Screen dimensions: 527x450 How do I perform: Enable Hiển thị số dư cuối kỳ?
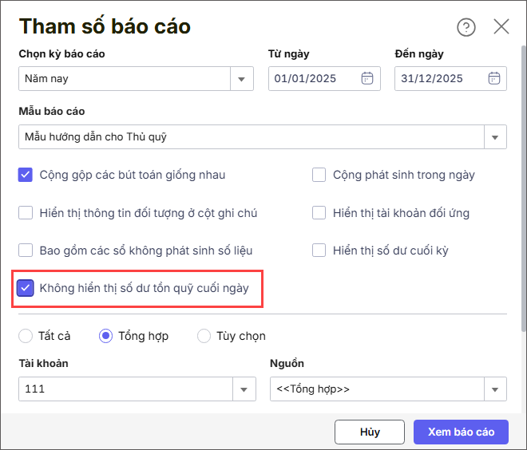pyautogui.click(x=319, y=251)
